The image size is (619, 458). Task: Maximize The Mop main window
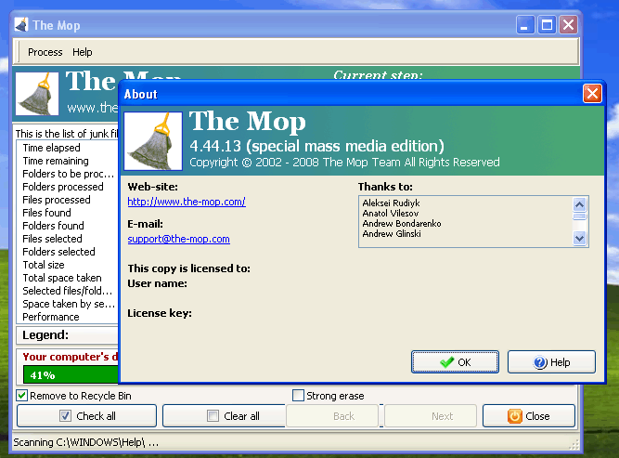[547, 25]
